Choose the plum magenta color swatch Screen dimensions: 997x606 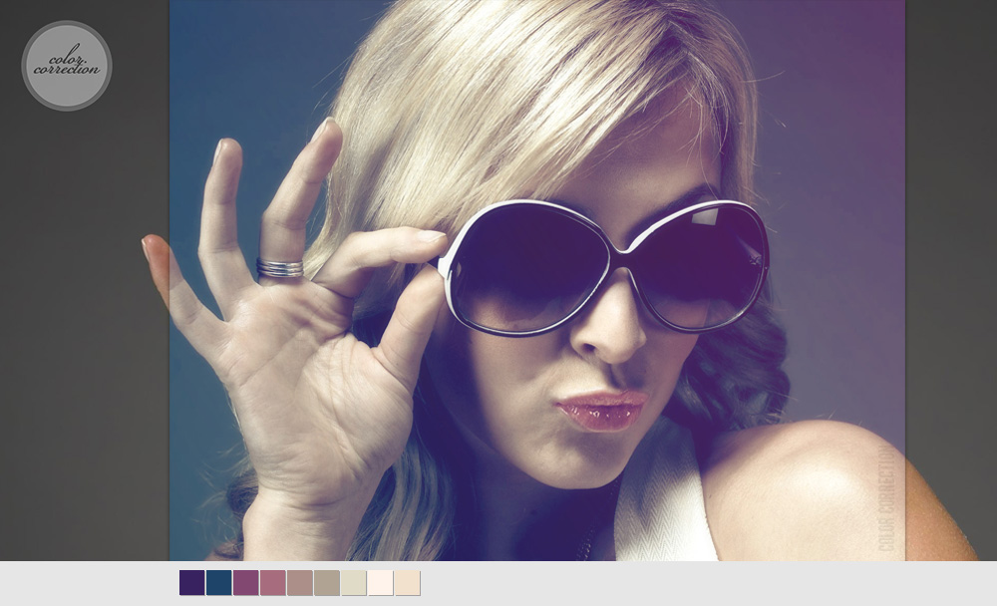[246, 583]
